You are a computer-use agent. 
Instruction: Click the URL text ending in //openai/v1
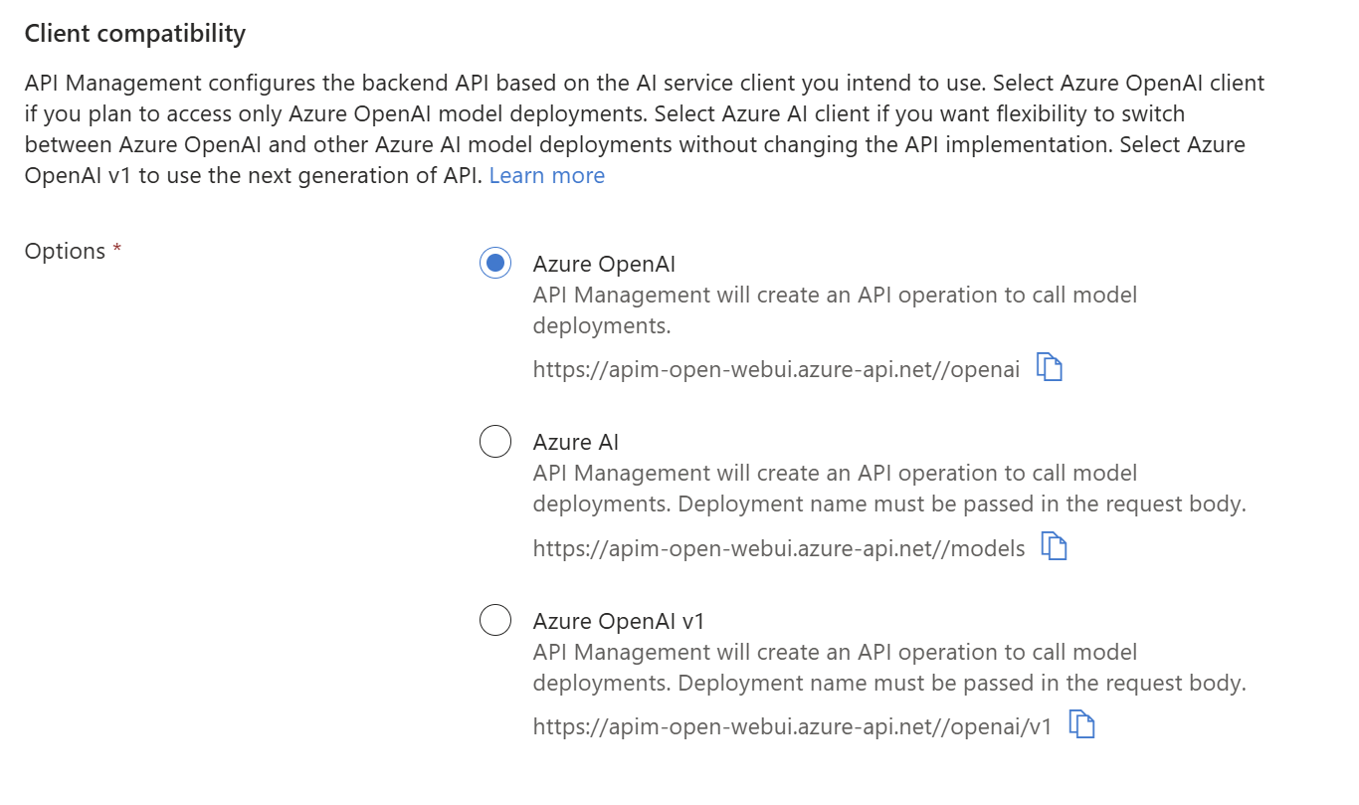[x=792, y=726]
